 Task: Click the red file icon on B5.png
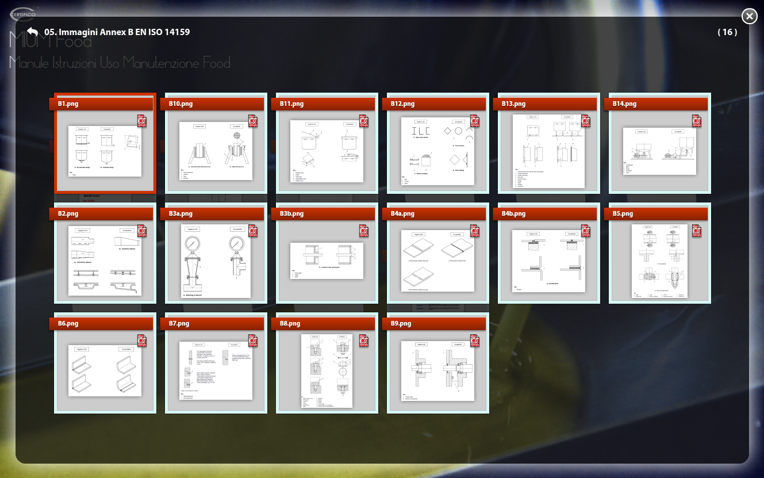click(x=697, y=231)
